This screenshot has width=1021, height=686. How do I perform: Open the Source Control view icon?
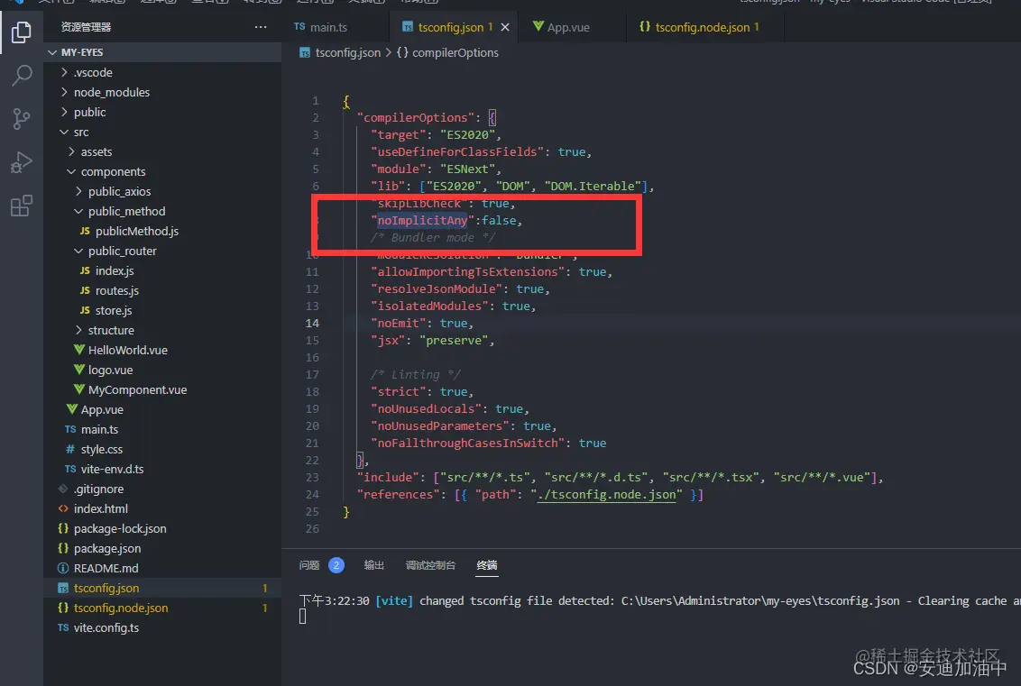22,118
